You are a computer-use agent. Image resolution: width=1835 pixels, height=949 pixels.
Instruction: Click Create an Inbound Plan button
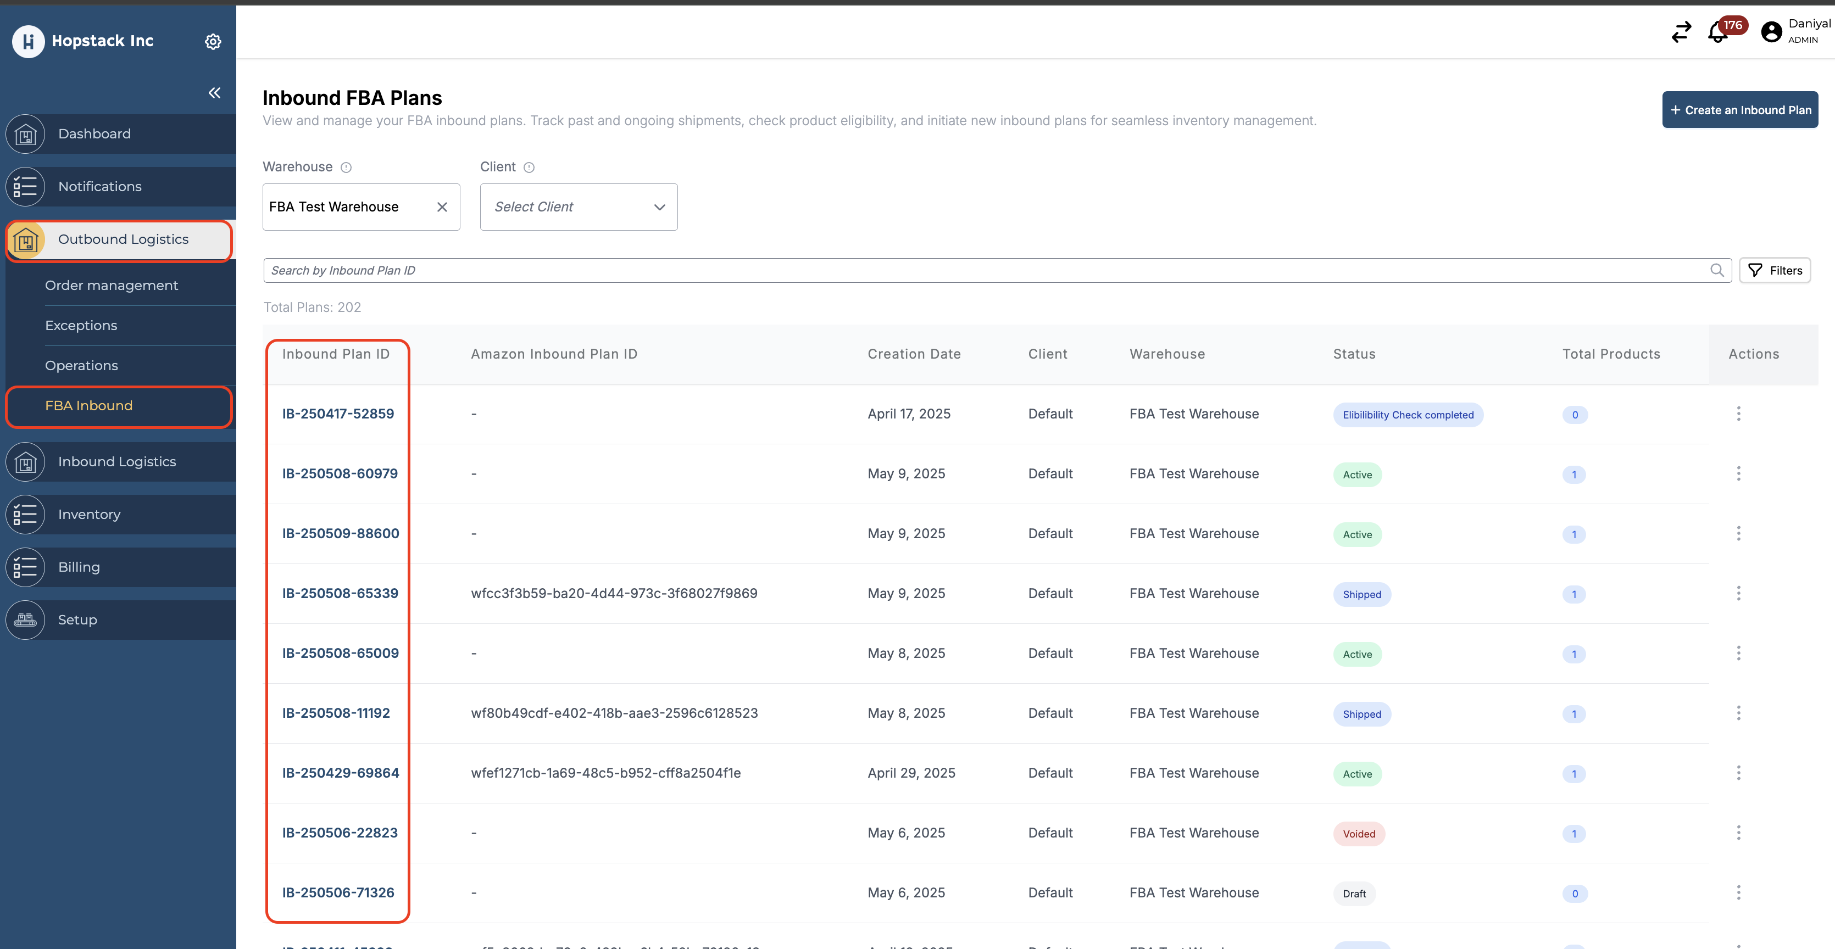coord(1739,110)
